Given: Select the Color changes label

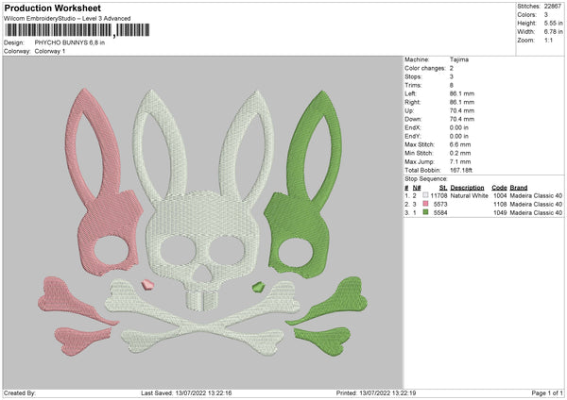Looking at the screenshot, I should [x=425, y=68].
